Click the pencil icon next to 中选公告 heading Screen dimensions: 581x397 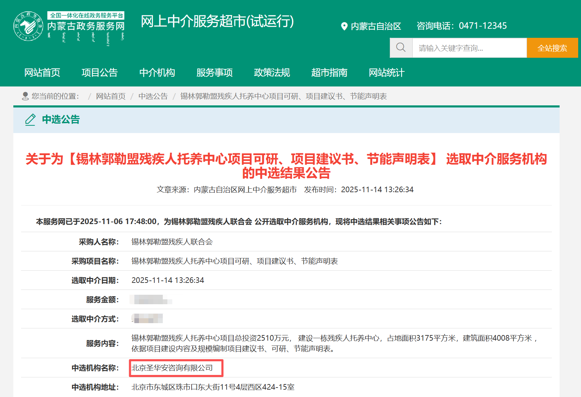pos(30,120)
